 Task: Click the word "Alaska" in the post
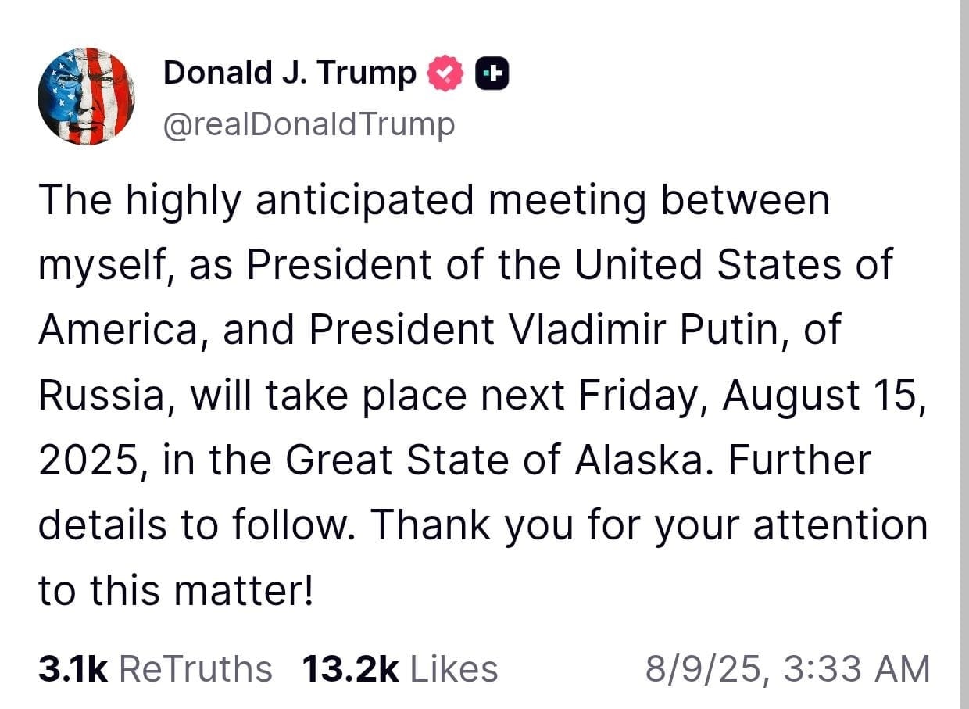[x=637, y=460]
